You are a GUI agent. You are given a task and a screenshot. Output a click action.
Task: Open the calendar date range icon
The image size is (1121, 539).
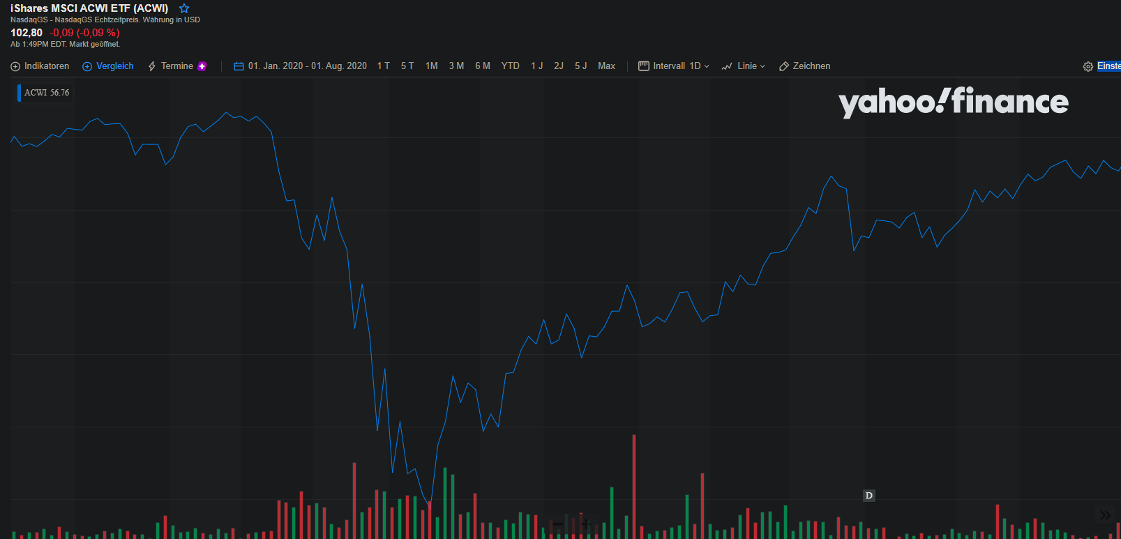[x=239, y=66]
